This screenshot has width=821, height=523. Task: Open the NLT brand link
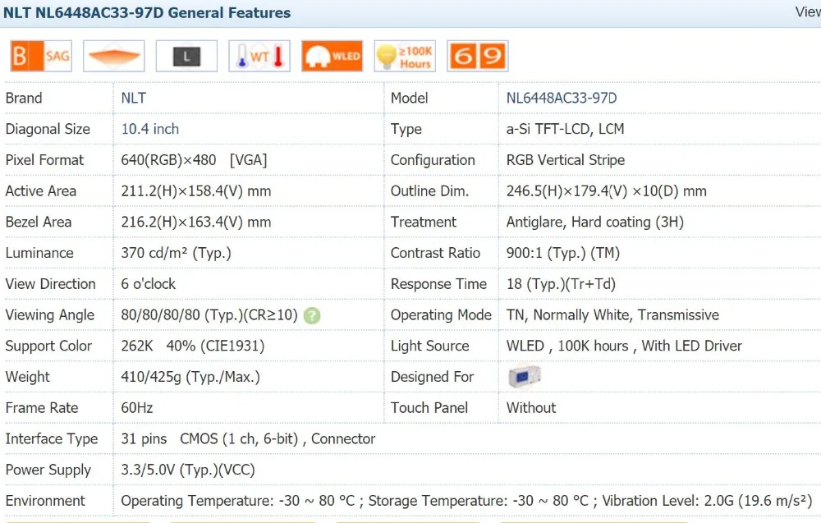point(134,98)
